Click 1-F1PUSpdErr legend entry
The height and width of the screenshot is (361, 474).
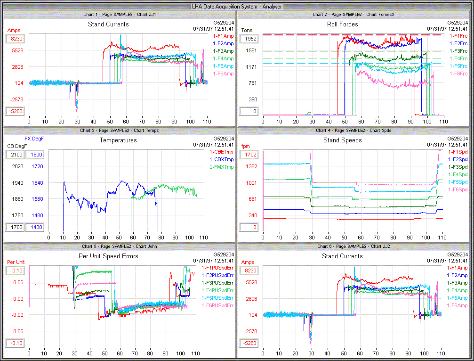[217, 268]
